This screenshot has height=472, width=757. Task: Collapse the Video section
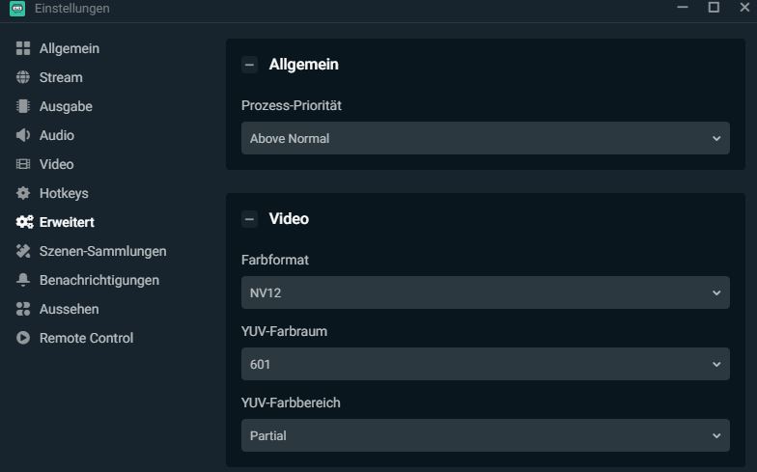coord(249,219)
